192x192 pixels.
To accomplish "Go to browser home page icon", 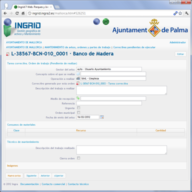I will click(23, 13).
